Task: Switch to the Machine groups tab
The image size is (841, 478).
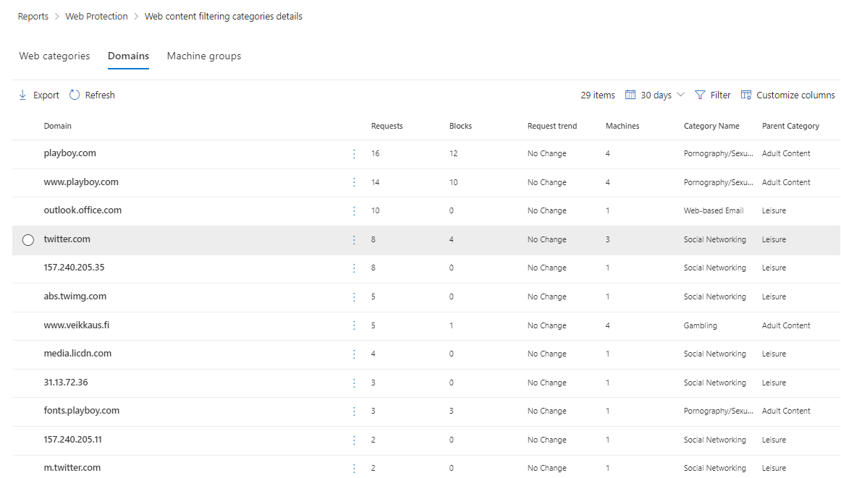Action: [203, 56]
